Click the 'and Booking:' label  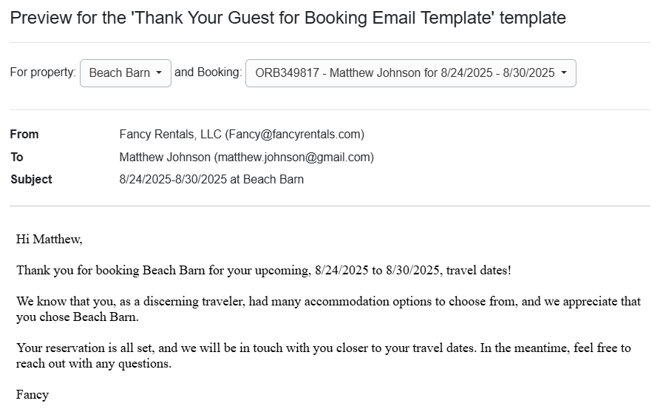(x=208, y=72)
